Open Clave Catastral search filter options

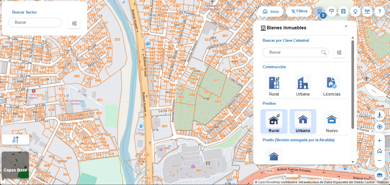(339, 53)
